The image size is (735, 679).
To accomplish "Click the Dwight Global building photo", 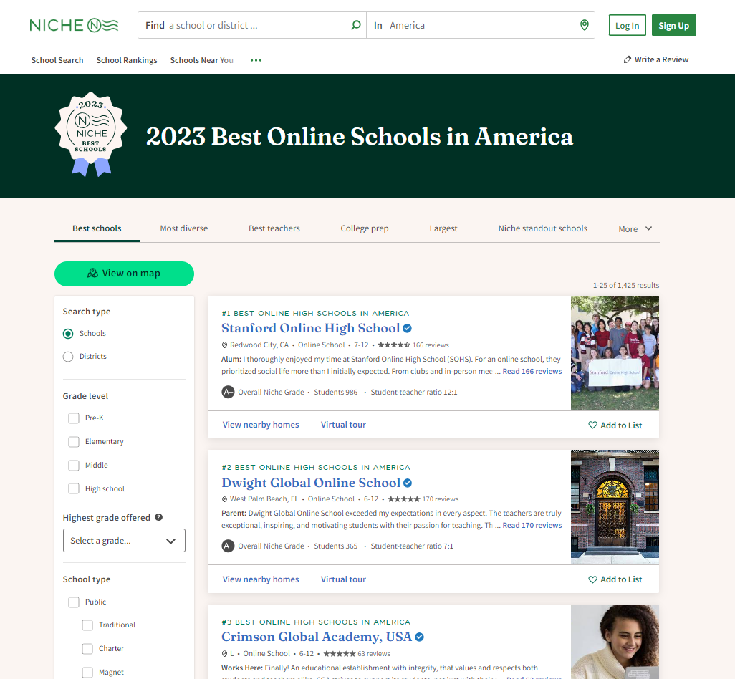I will (x=615, y=507).
